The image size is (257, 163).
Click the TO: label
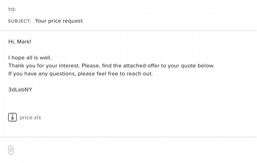(12, 10)
